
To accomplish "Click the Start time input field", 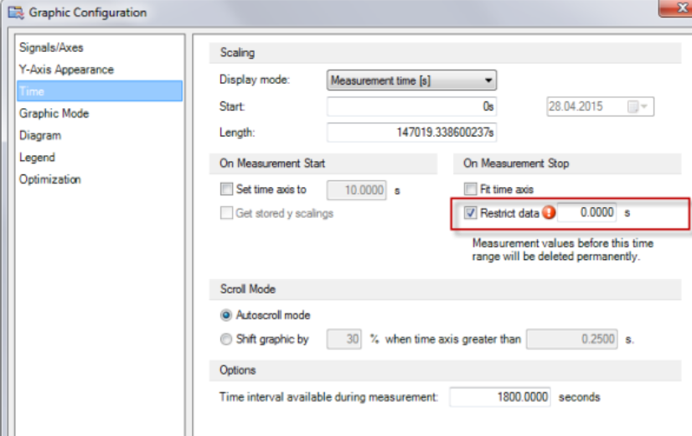I will point(411,107).
